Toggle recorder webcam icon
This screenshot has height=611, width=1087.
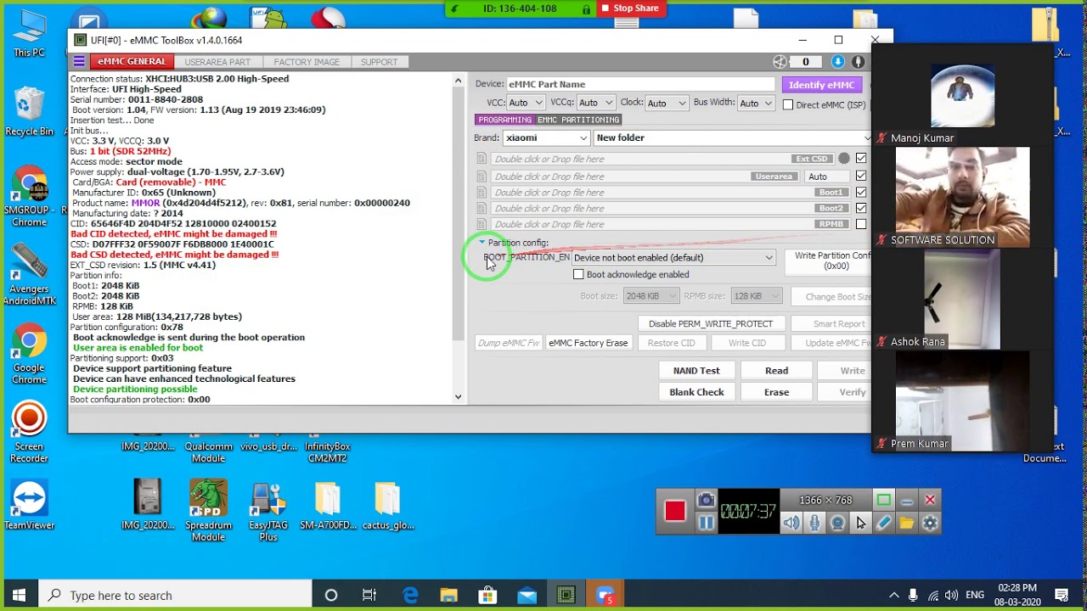pyautogui.click(x=837, y=524)
